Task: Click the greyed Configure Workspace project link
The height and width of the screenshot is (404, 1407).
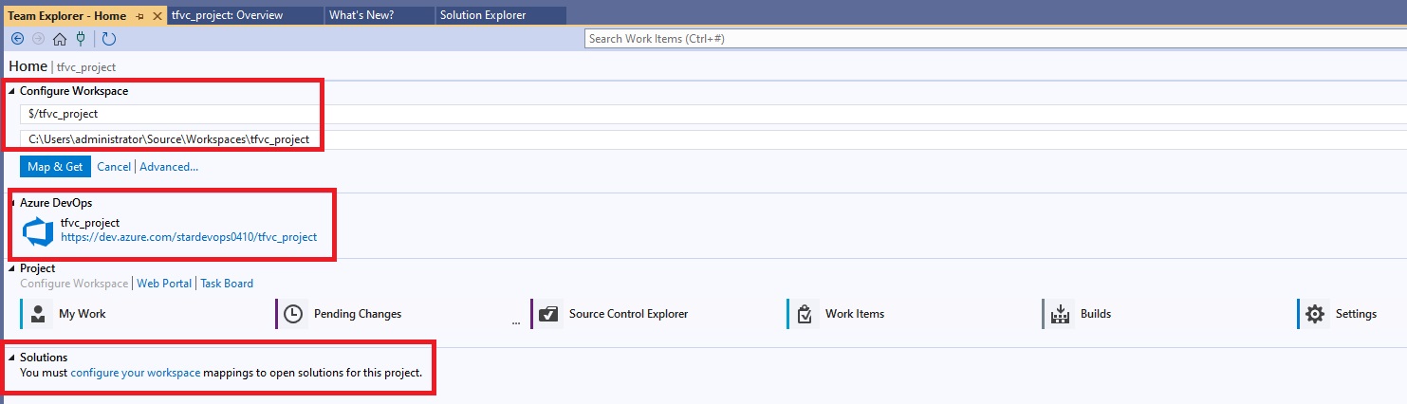Action: point(74,284)
